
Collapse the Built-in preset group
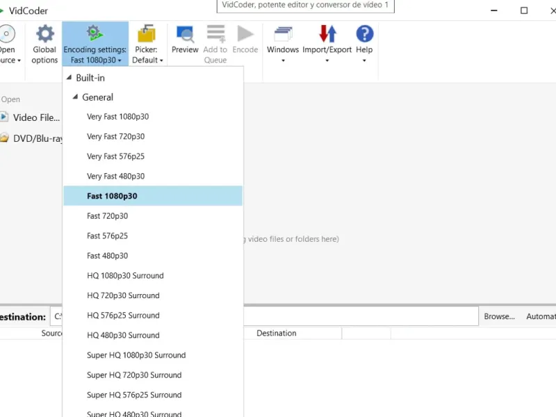point(69,78)
